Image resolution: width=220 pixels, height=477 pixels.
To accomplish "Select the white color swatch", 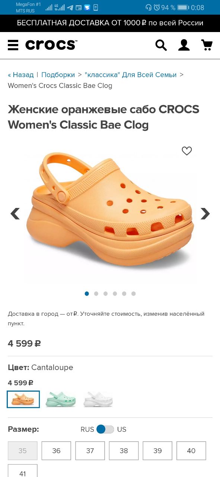I will pos(98,399).
